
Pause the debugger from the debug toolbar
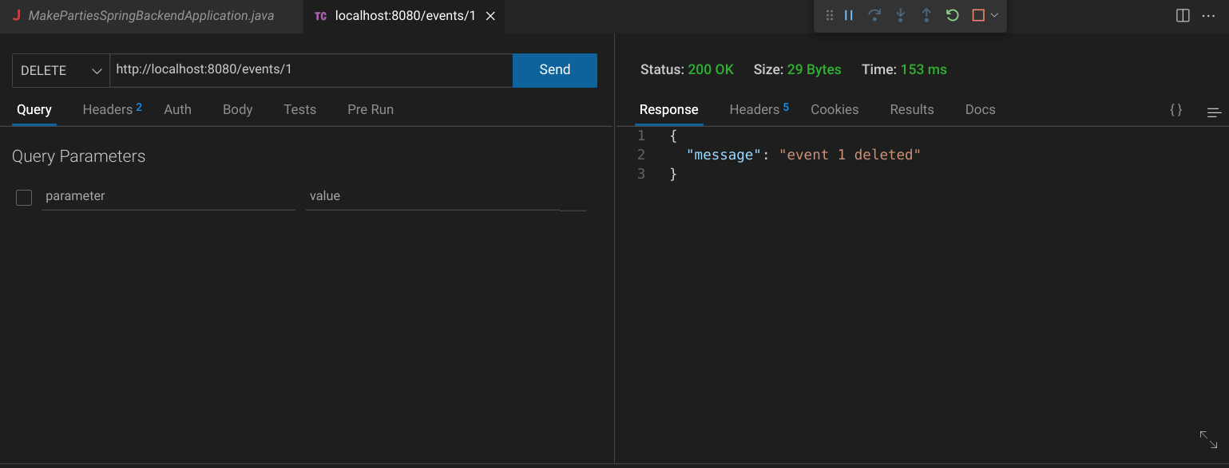(849, 15)
